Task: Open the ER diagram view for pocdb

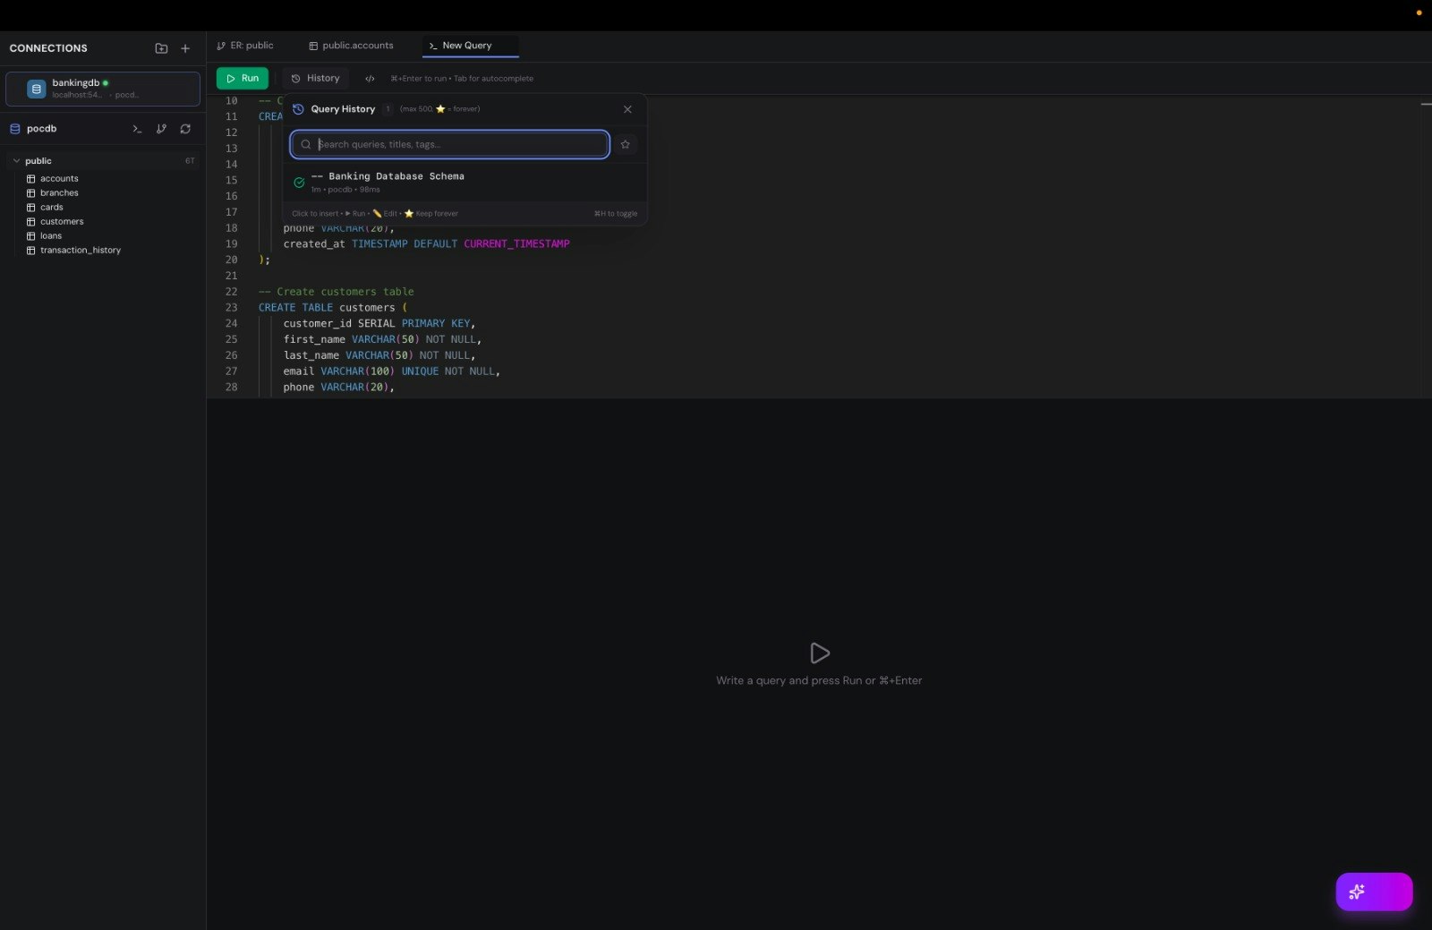Action: pyautogui.click(x=161, y=129)
